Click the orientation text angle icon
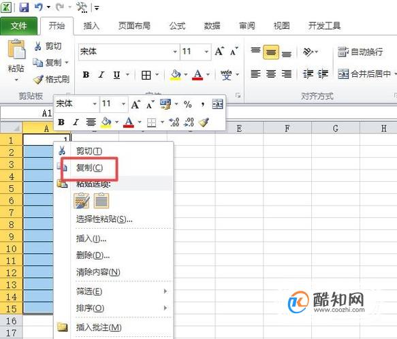Image resolution: width=397 pixels, height=339 pixels. click(308, 52)
